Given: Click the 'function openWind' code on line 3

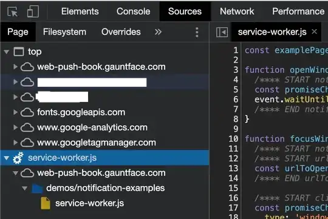Looking at the screenshot, I should coord(286,70).
